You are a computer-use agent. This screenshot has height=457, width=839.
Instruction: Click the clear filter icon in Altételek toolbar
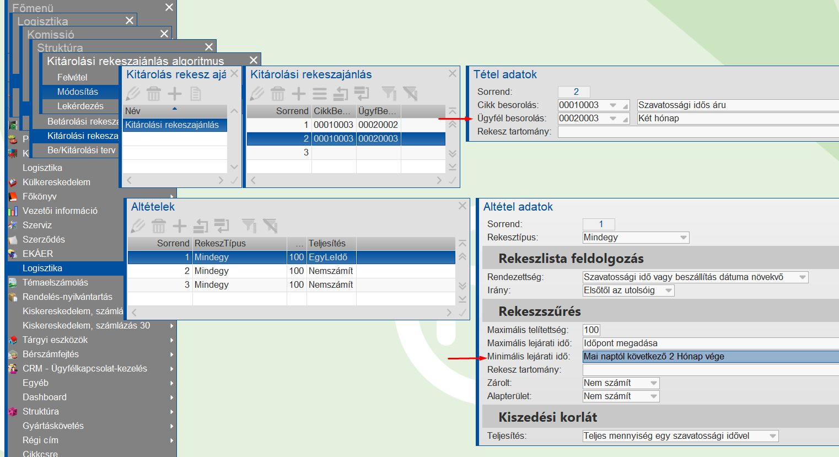[270, 226]
